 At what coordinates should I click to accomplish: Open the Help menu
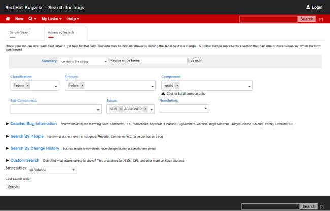tap(73, 19)
